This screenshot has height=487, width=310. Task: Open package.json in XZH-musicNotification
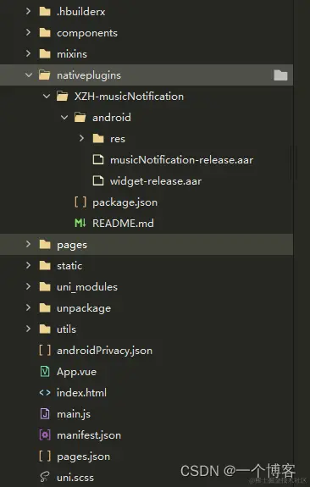125,202
